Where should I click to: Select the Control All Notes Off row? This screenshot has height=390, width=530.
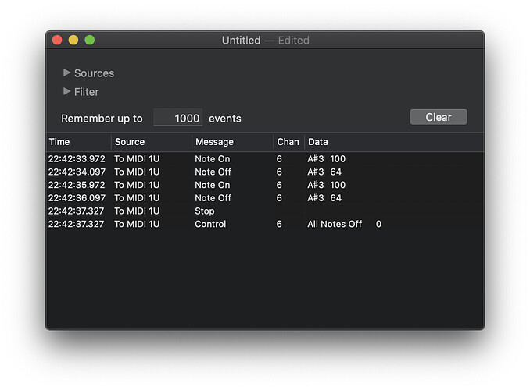265,224
